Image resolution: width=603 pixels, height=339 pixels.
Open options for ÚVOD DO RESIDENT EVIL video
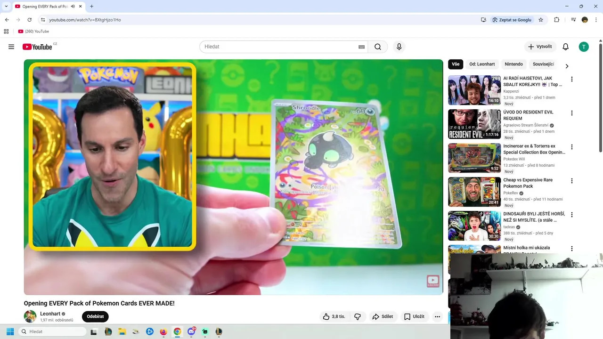pyautogui.click(x=572, y=113)
